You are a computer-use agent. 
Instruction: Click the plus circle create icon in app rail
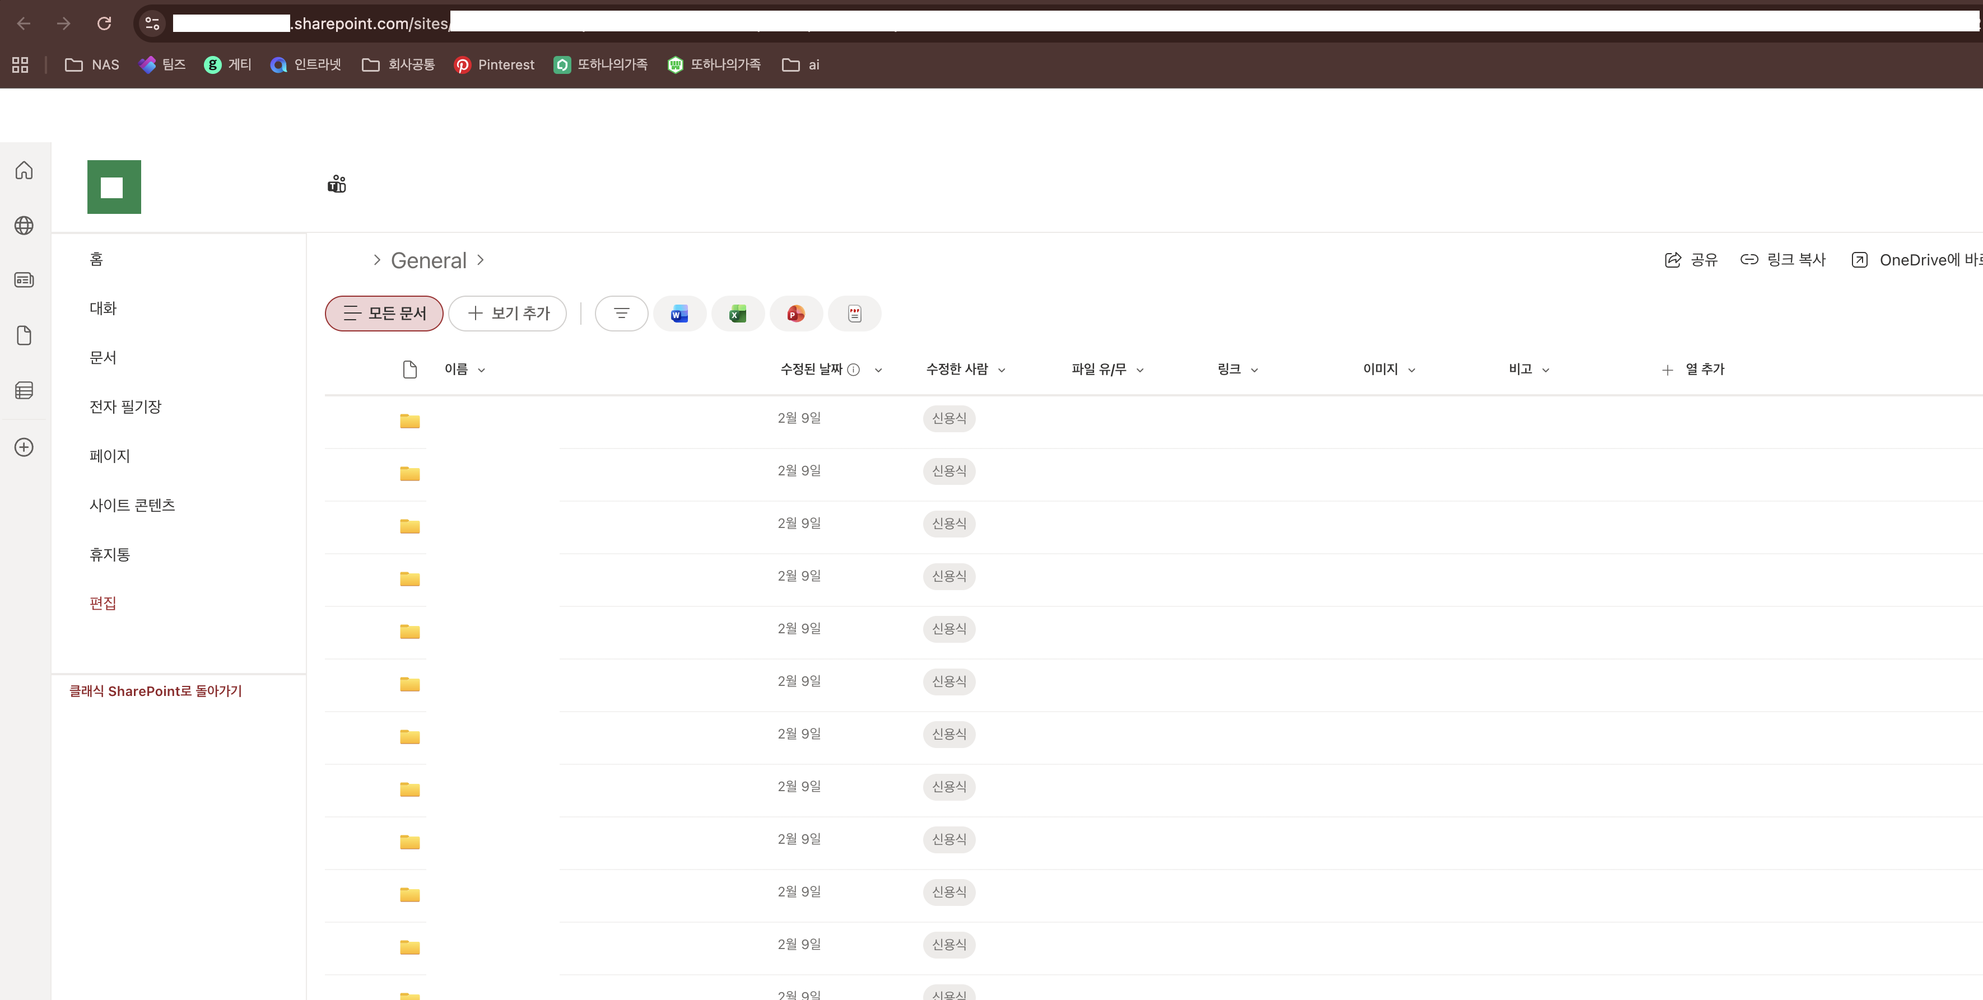coord(24,447)
